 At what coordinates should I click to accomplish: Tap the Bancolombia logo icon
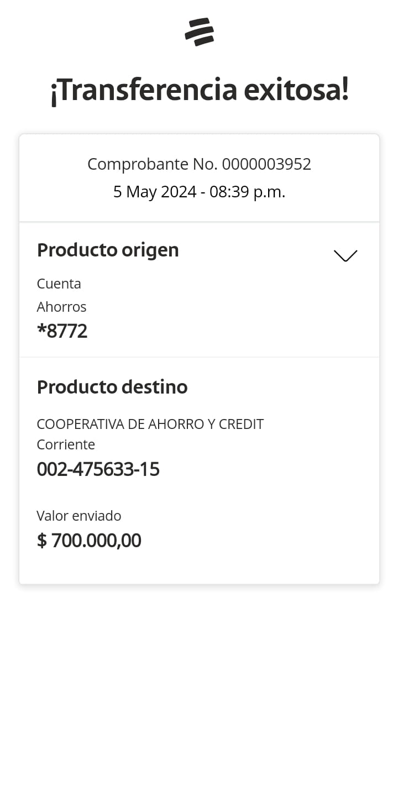click(199, 32)
